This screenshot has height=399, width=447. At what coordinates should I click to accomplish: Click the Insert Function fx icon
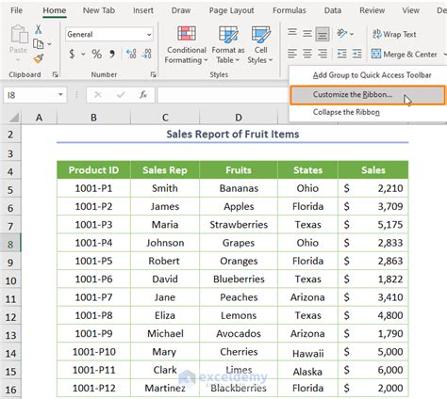pyautogui.click(x=143, y=94)
